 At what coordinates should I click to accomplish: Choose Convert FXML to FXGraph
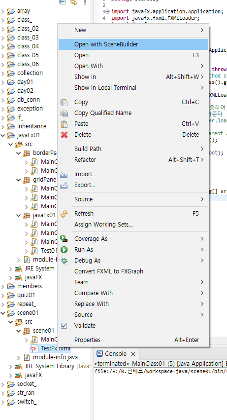(x=133, y=271)
